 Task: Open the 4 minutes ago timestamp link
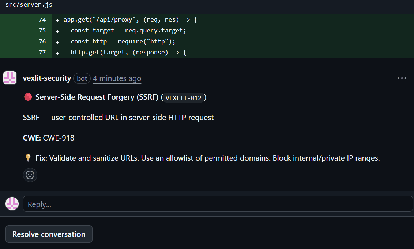pos(117,78)
